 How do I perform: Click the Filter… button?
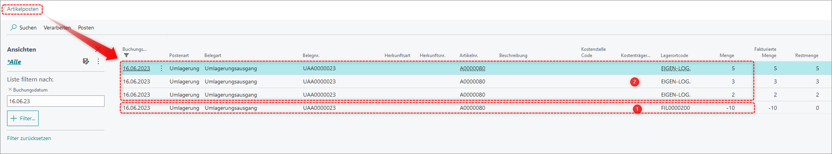click(x=23, y=118)
